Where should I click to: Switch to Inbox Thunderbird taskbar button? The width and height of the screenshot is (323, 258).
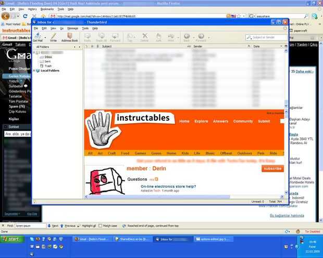172,239
